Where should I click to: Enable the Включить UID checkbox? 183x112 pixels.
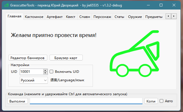(52, 72)
